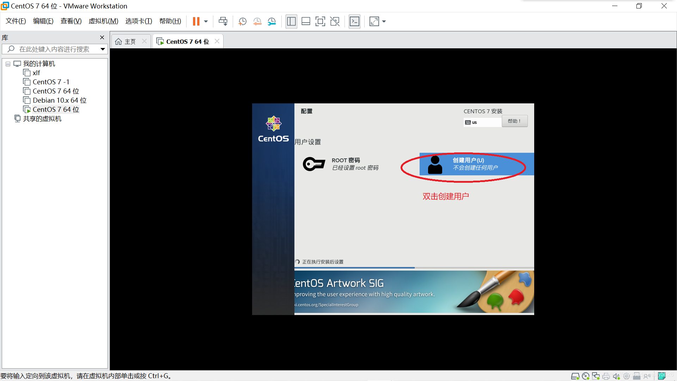Click the sound card status icon
The height and width of the screenshot is (381, 677).
pos(616,376)
